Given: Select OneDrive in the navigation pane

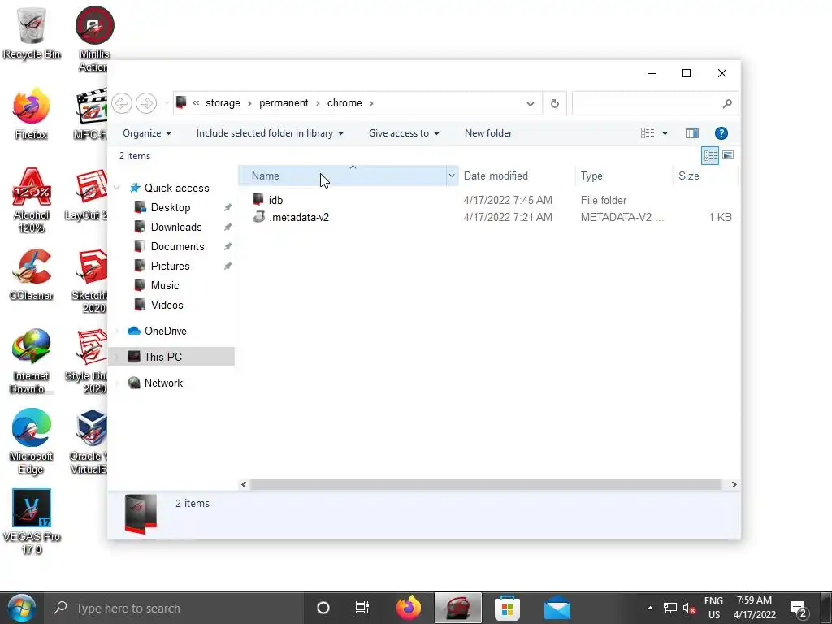Looking at the screenshot, I should point(166,331).
